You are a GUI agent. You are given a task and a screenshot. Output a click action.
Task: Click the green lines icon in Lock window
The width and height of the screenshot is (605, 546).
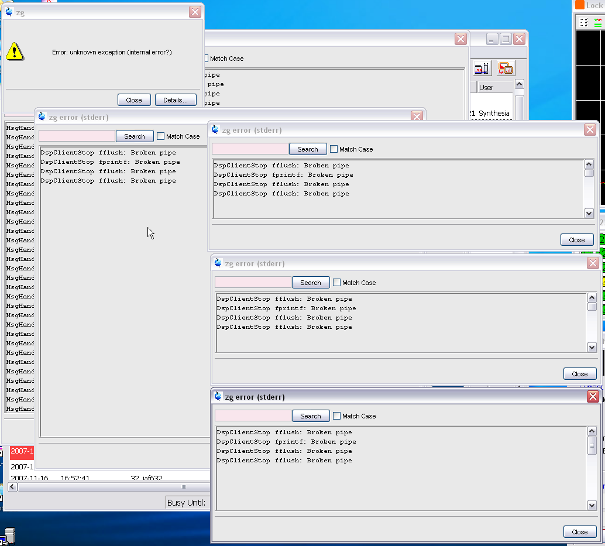tap(598, 22)
